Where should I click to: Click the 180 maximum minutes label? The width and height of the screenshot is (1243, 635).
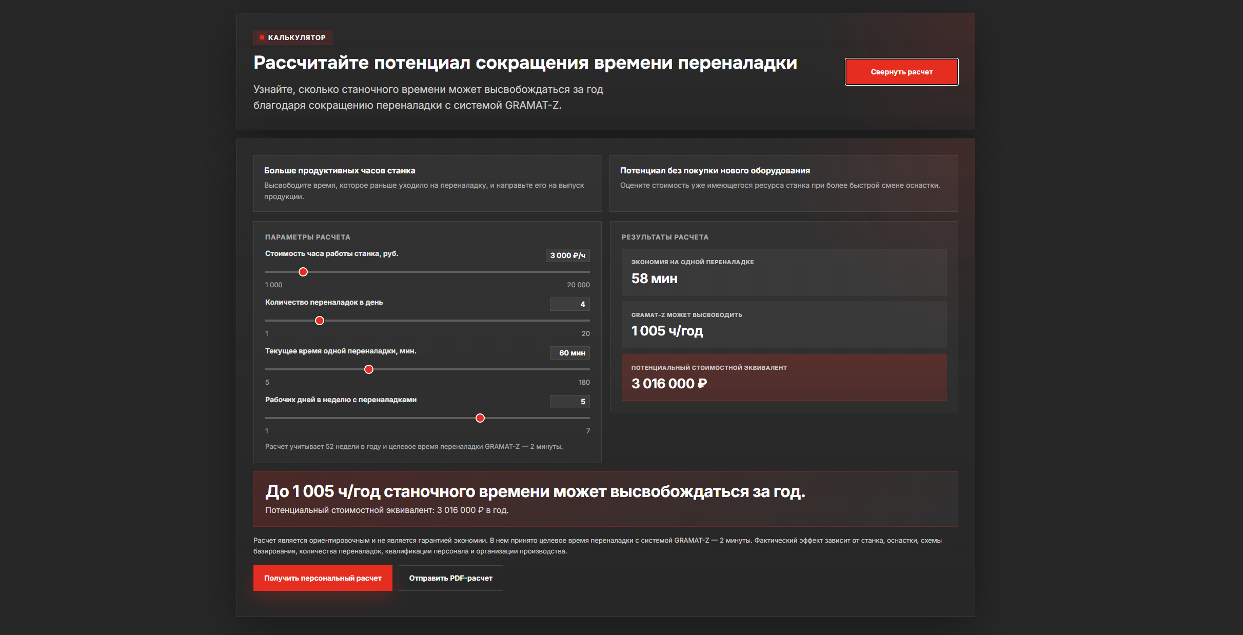(x=584, y=382)
